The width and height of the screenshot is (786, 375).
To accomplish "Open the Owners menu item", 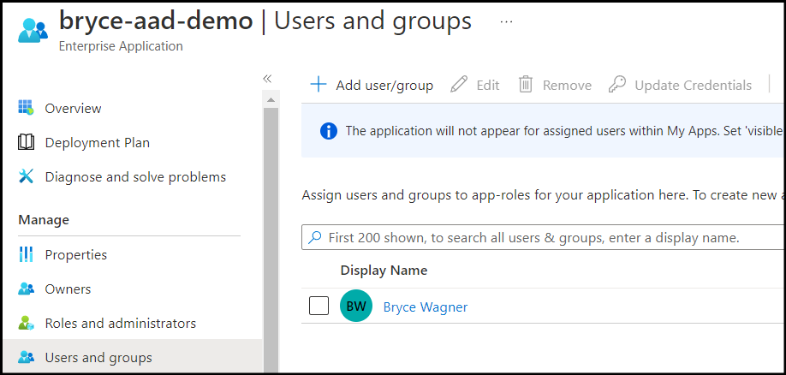I will pos(68,289).
